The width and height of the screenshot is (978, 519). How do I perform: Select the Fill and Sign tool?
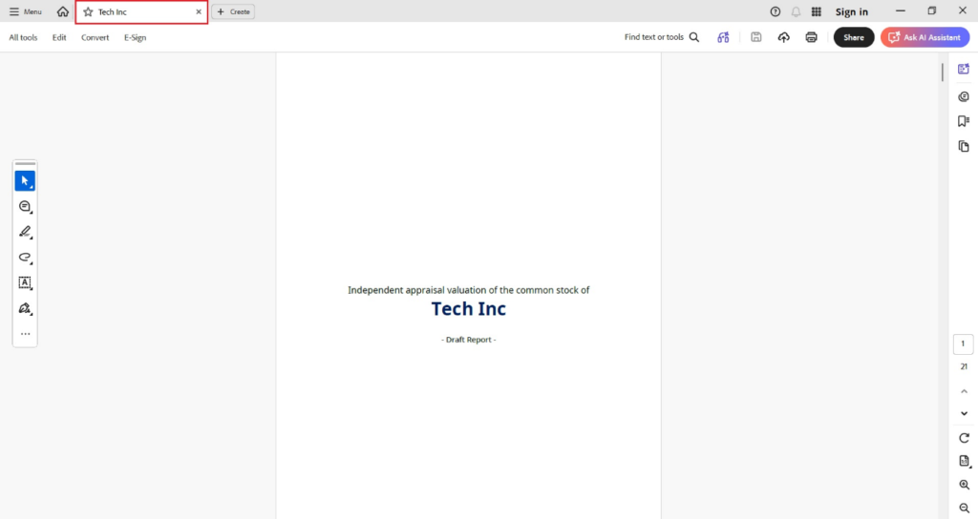tap(25, 308)
